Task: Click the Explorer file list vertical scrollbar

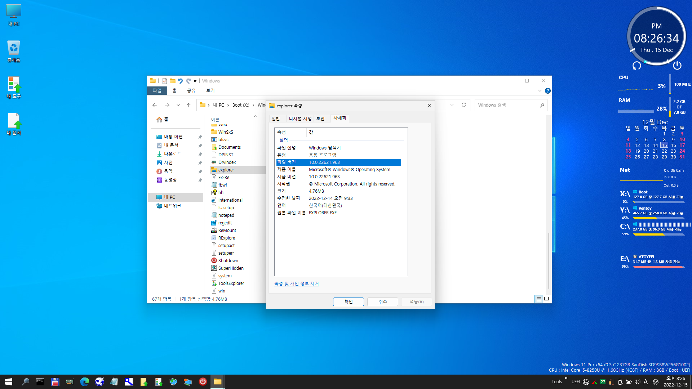Action: [x=549, y=261]
